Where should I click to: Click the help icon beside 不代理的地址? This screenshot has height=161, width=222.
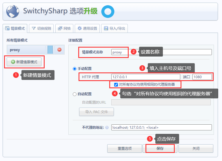[107, 128]
